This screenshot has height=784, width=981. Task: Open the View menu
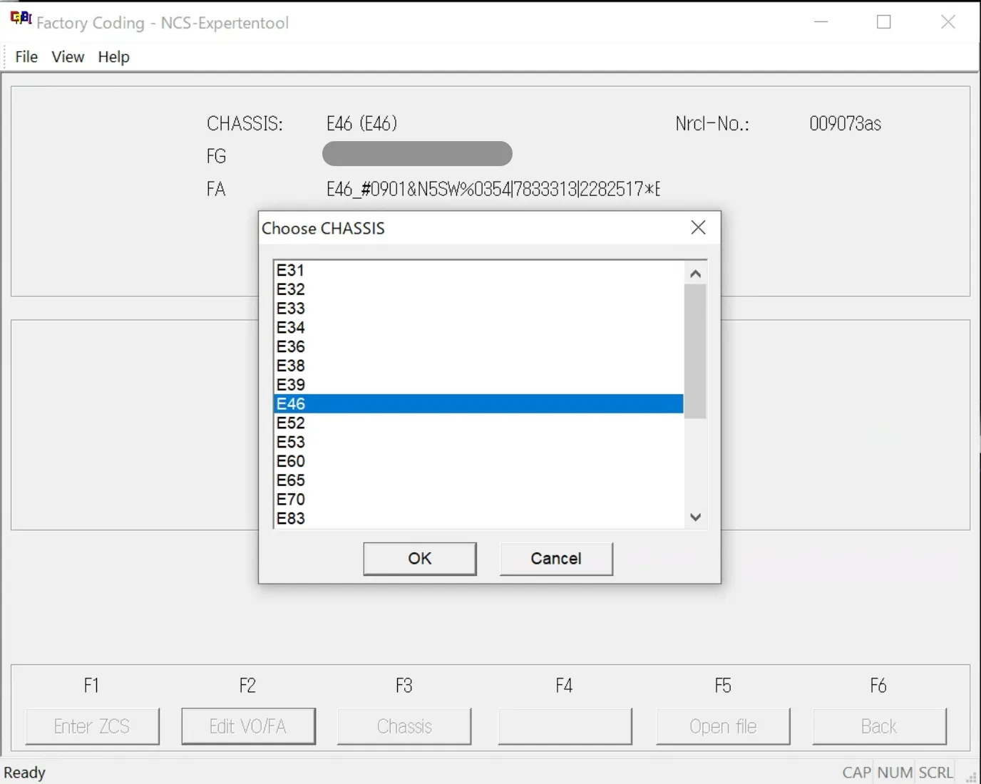(68, 57)
